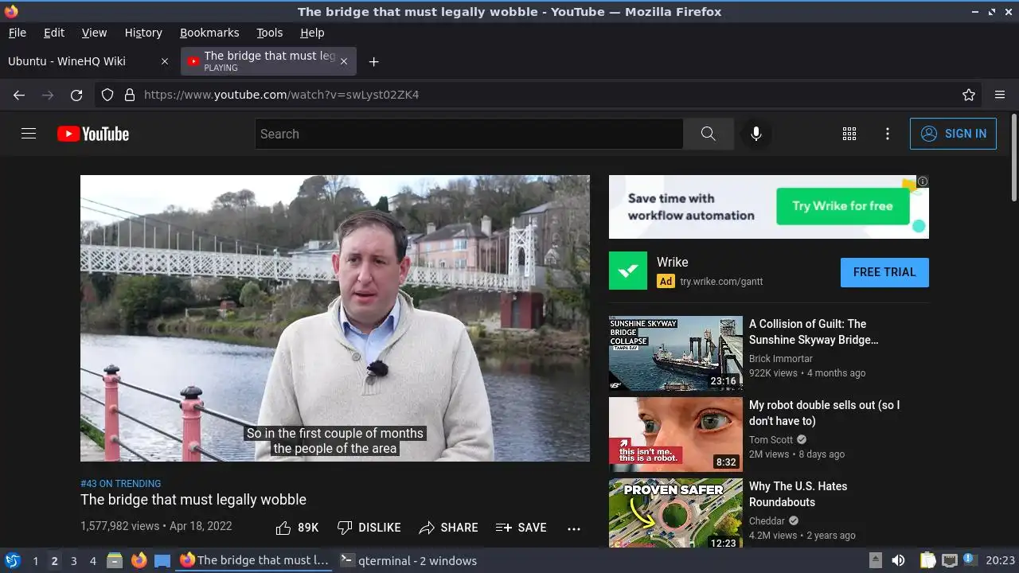The height and width of the screenshot is (573, 1019).
Task: Open the File menu
Action: [x=18, y=33]
